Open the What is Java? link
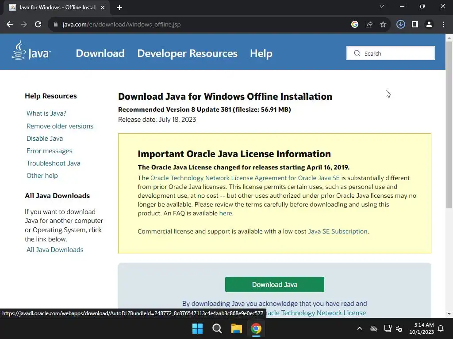Screen dimensions: 453x339 pos(46,113)
